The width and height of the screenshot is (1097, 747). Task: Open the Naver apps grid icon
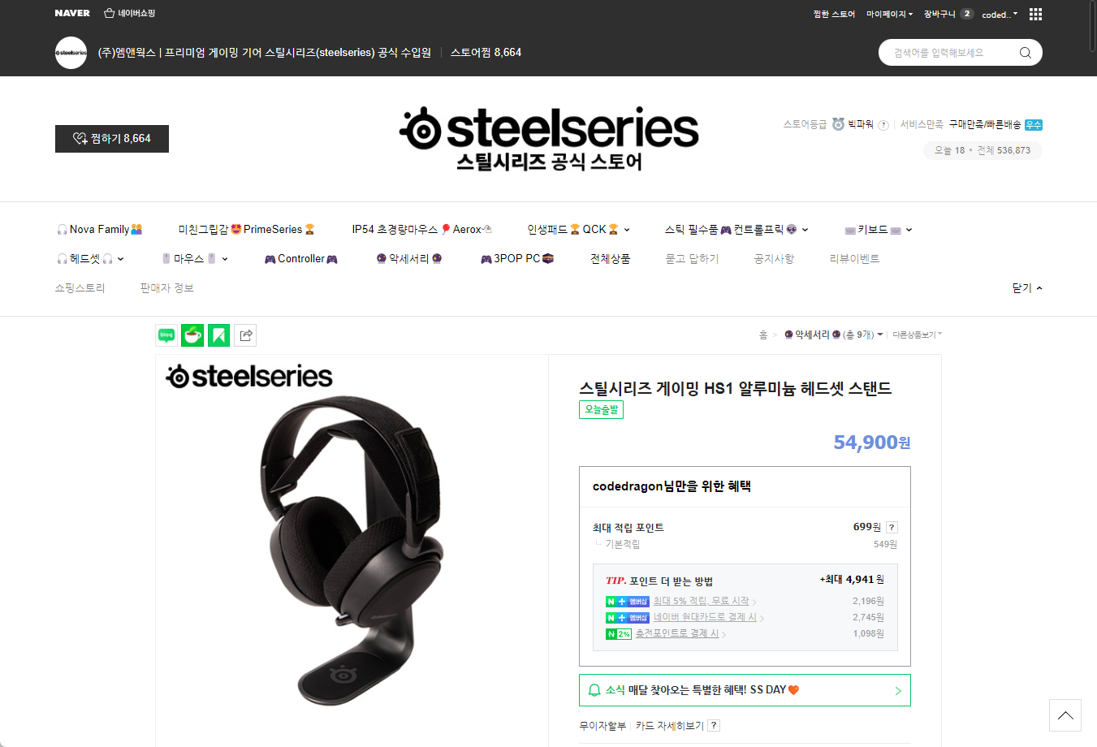[x=1035, y=14]
